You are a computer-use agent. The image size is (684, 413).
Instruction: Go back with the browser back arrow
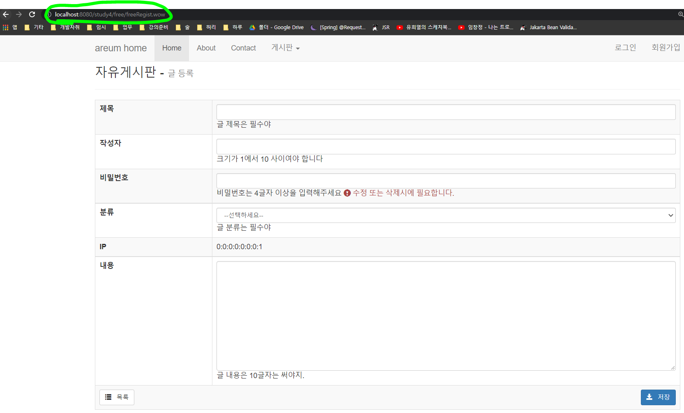(6, 14)
